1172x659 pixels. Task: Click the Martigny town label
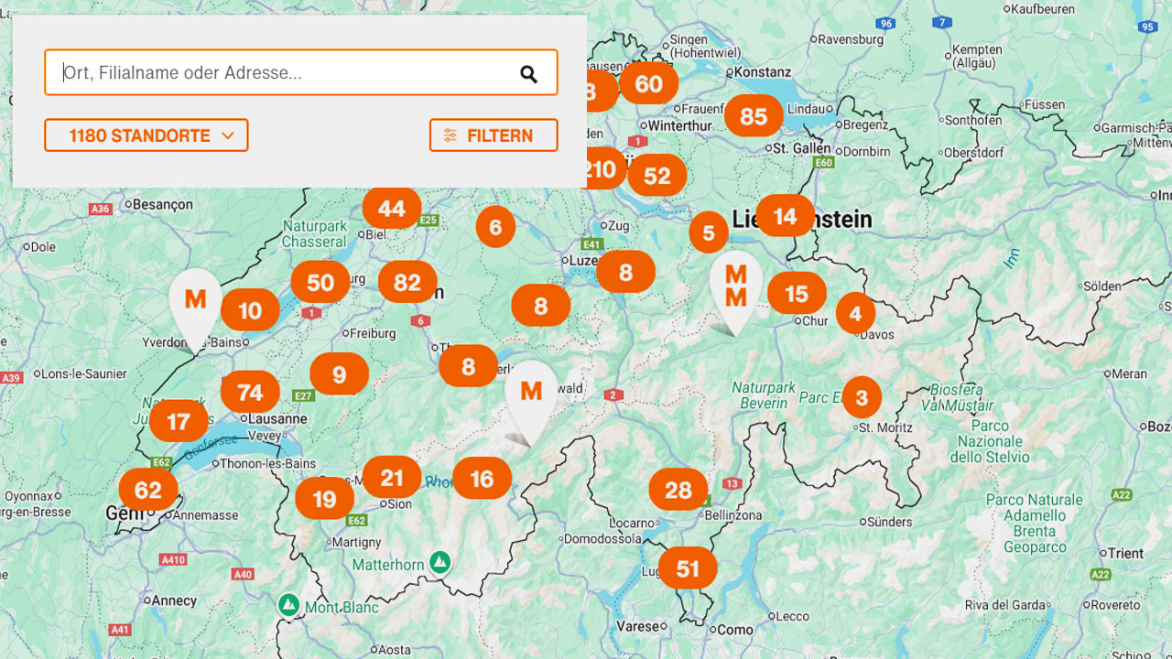356,543
